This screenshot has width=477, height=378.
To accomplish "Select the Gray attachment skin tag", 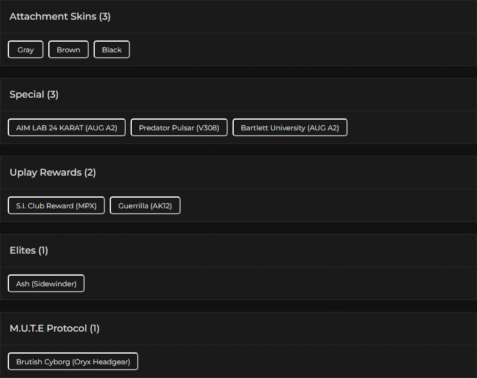I will 26,50.
